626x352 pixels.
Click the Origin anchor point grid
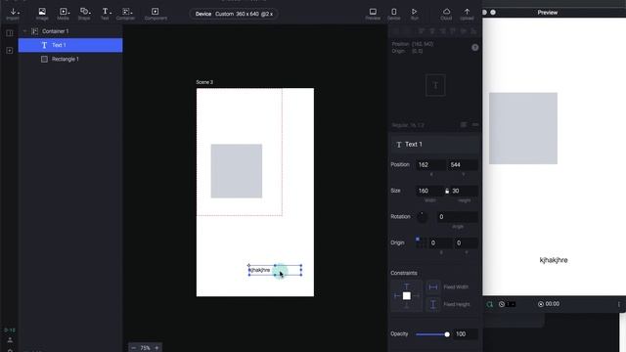point(422,242)
